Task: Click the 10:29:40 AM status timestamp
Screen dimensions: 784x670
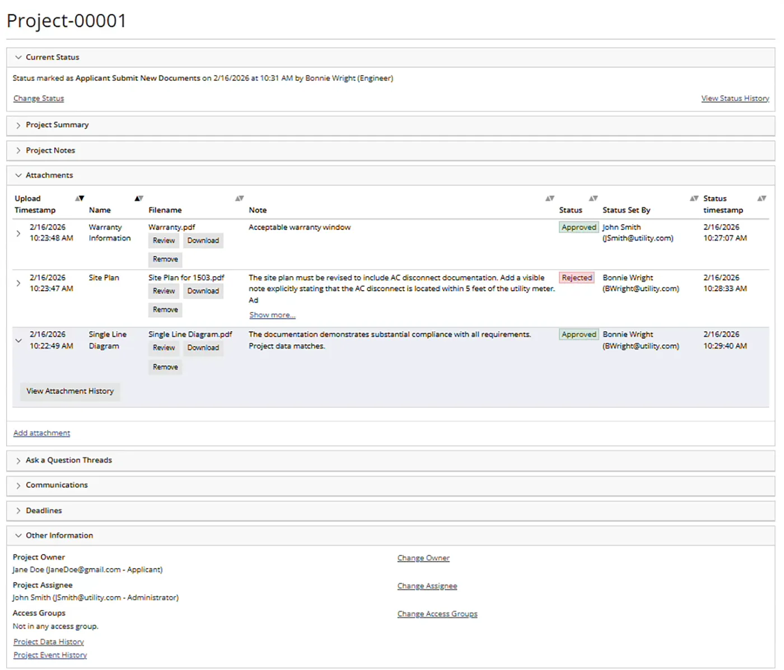Action: pyautogui.click(x=725, y=346)
